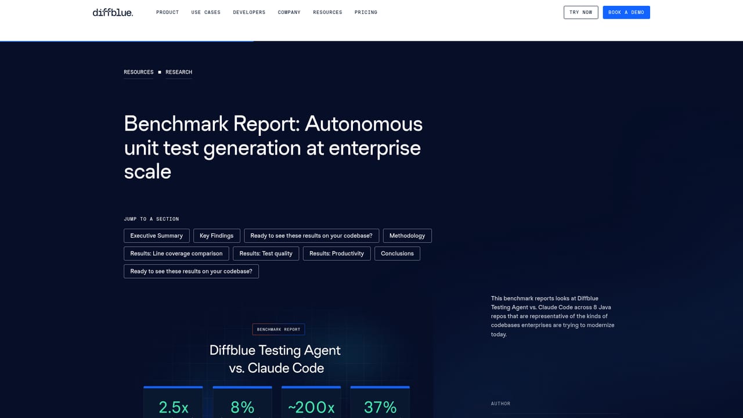Click the 2.5x statistic card
Screen dimensions: 743x418
tap(173, 402)
